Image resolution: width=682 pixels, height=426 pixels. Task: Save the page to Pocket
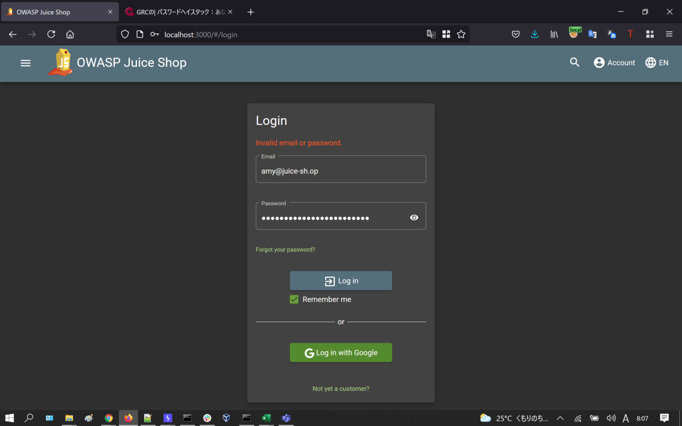(x=515, y=34)
